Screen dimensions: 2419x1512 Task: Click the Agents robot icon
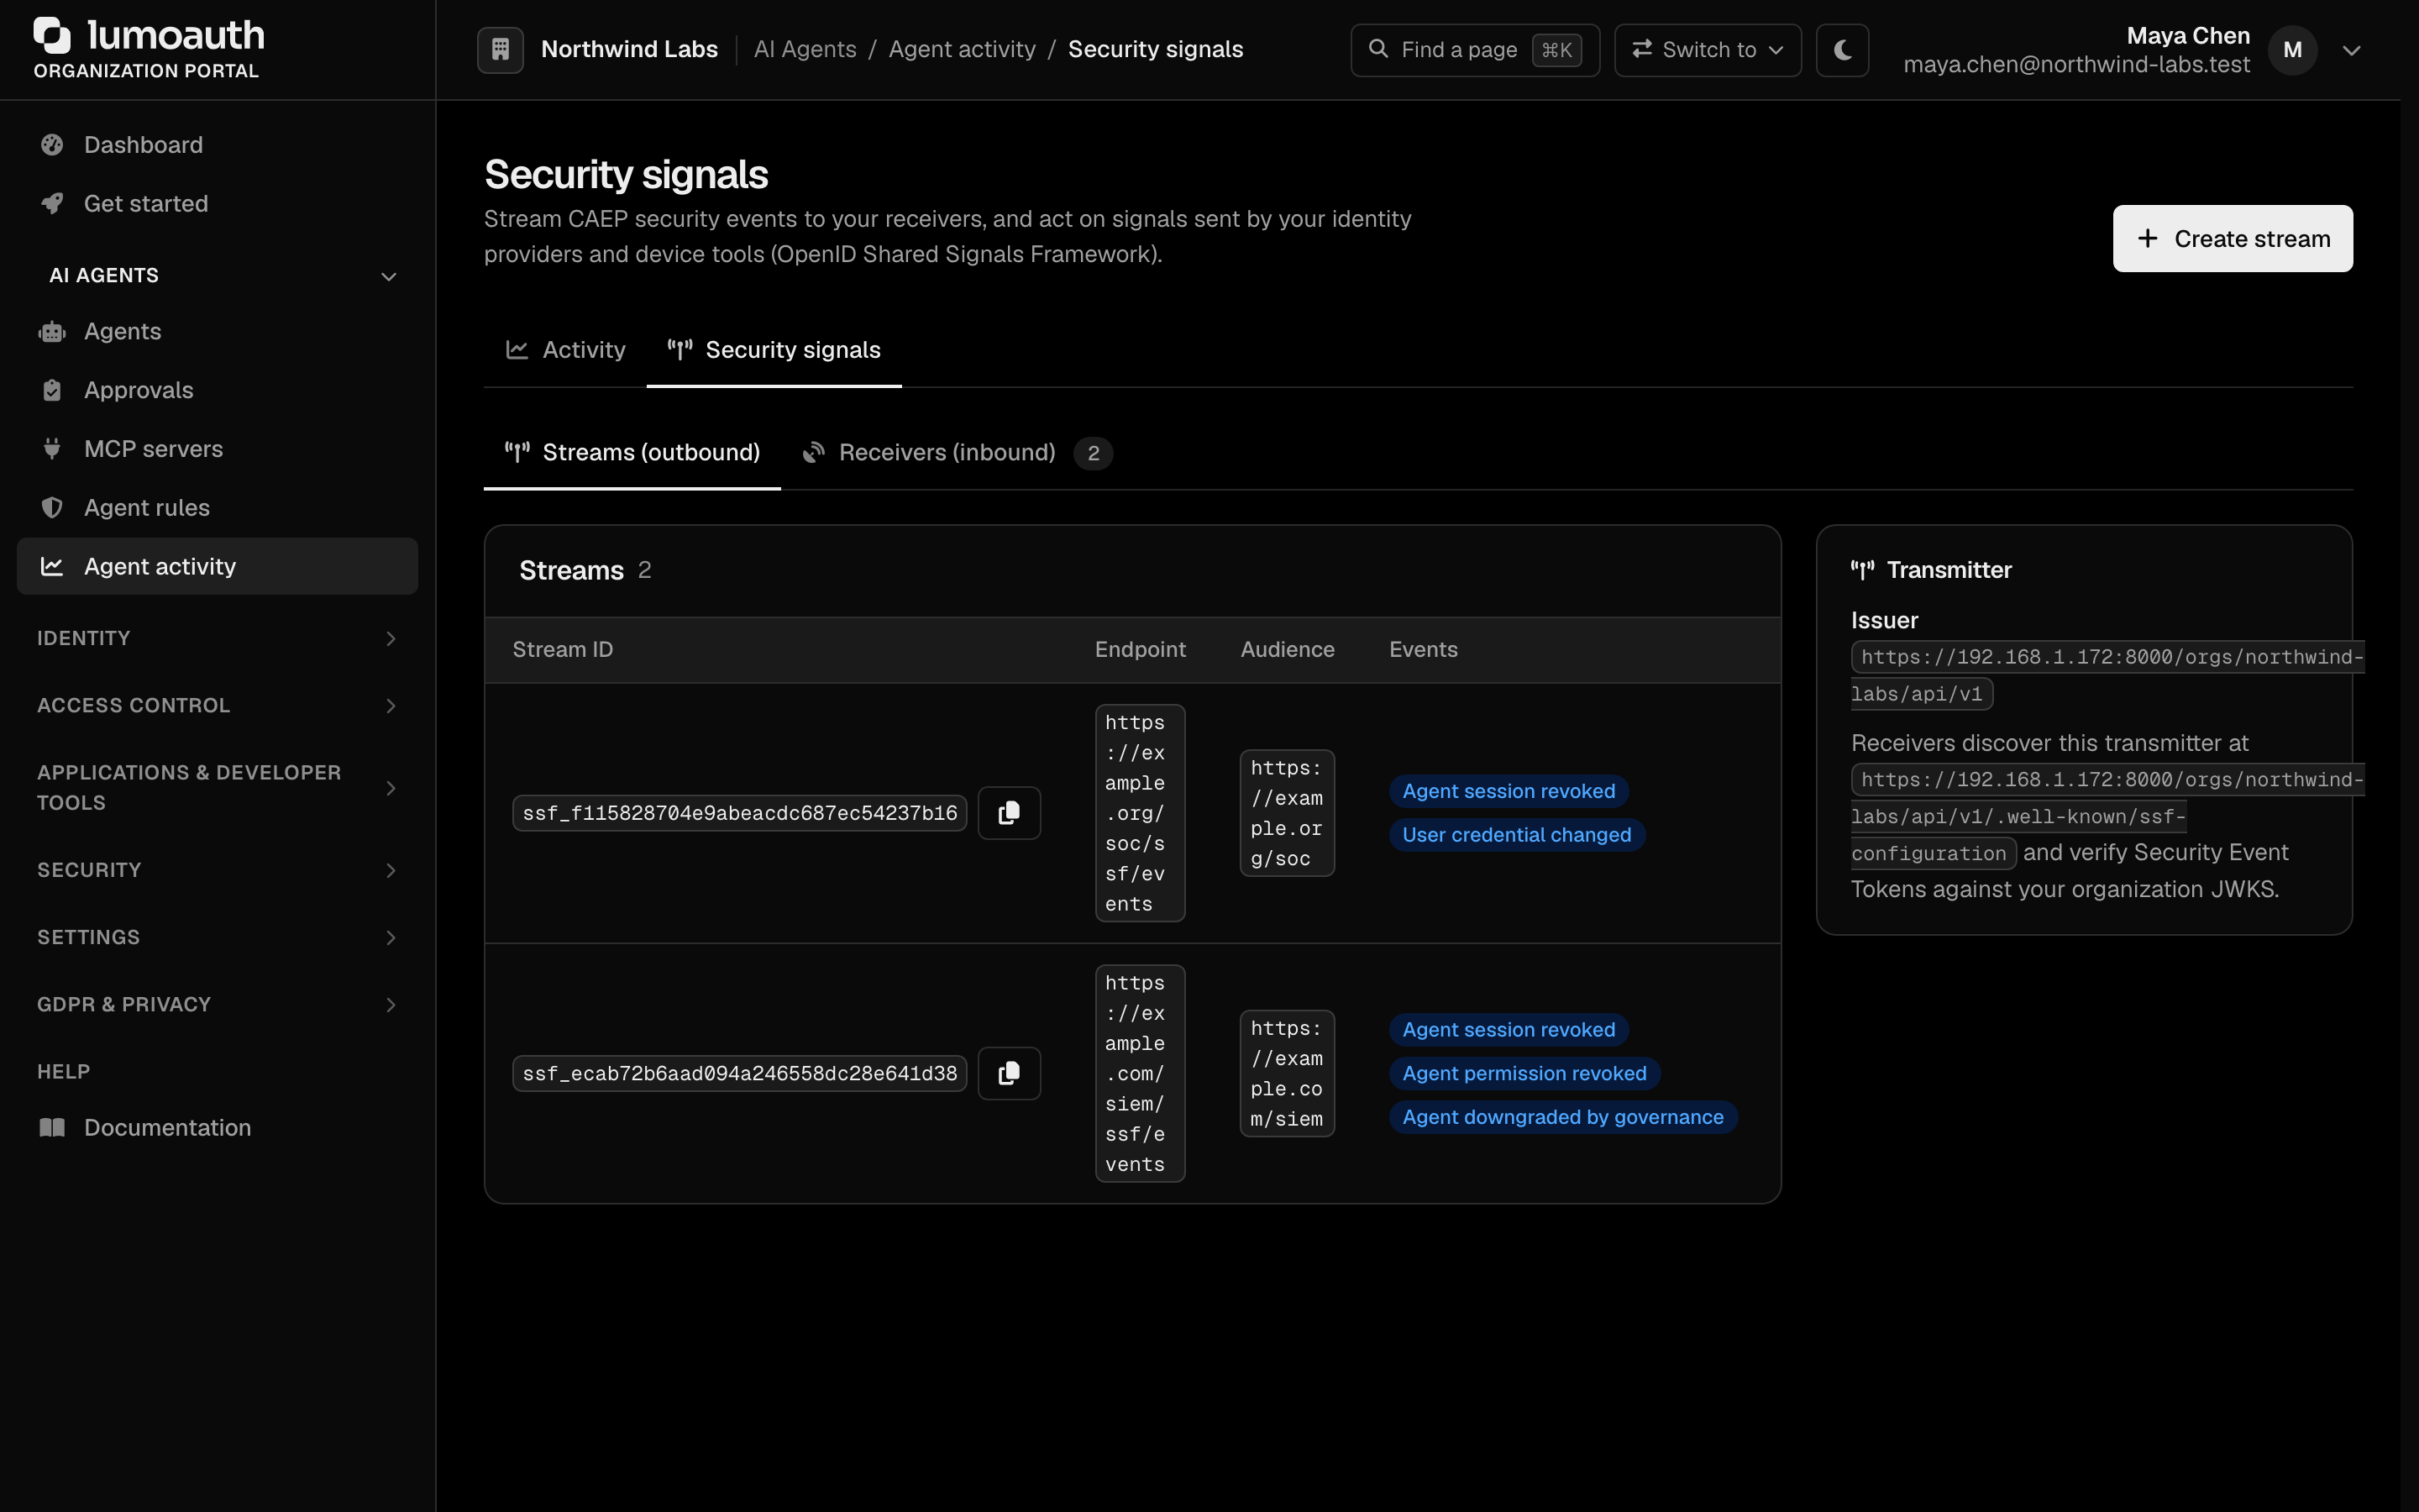point(52,332)
